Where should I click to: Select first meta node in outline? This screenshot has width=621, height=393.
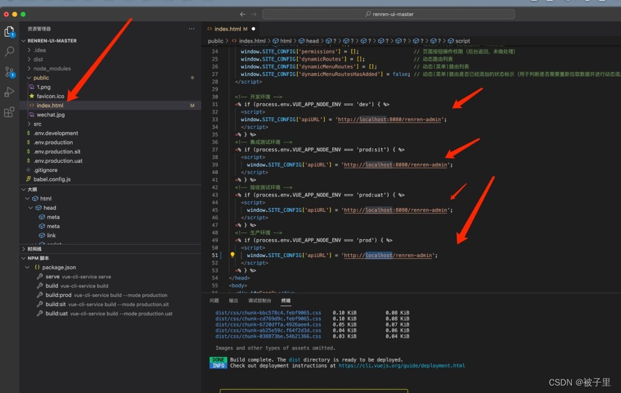(53, 217)
